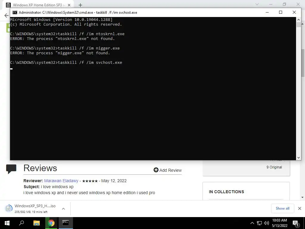The image size is (305, 229).
Task: Click Chrome back arrow
Action: 7,16
